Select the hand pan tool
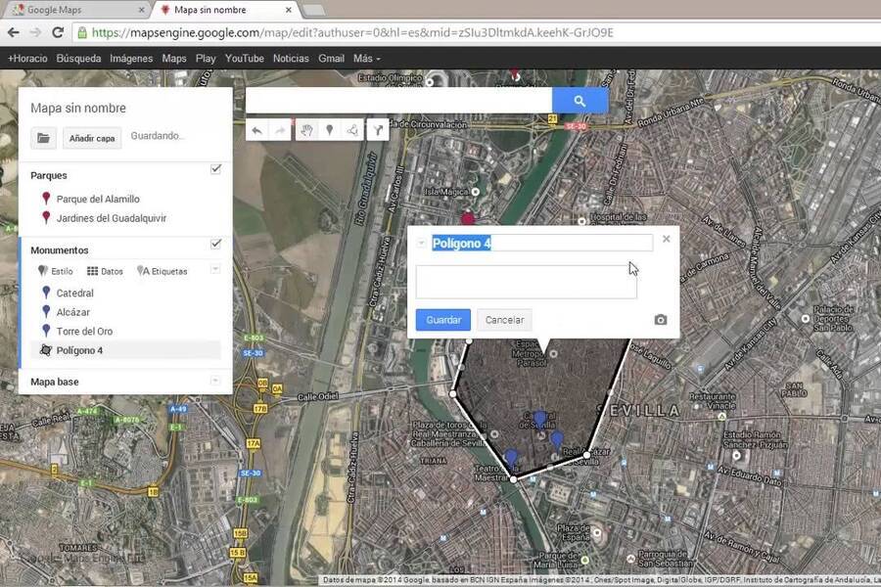The height and width of the screenshot is (587, 881). (306, 130)
